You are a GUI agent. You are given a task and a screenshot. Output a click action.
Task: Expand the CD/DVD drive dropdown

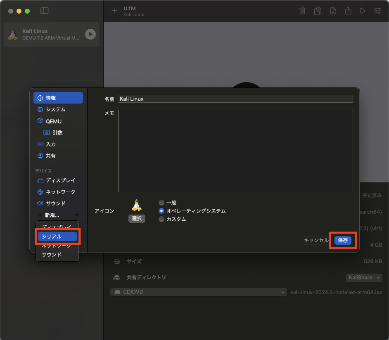[x=198, y=292]
